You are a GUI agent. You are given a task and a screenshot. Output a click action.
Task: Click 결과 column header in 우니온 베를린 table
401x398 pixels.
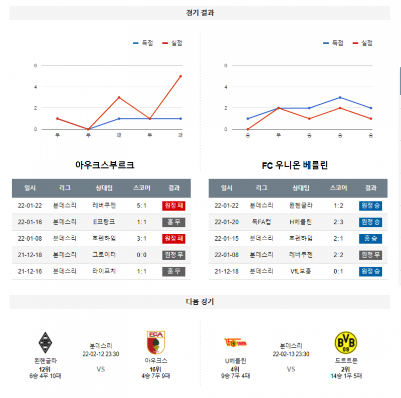(x=370, y=188)
